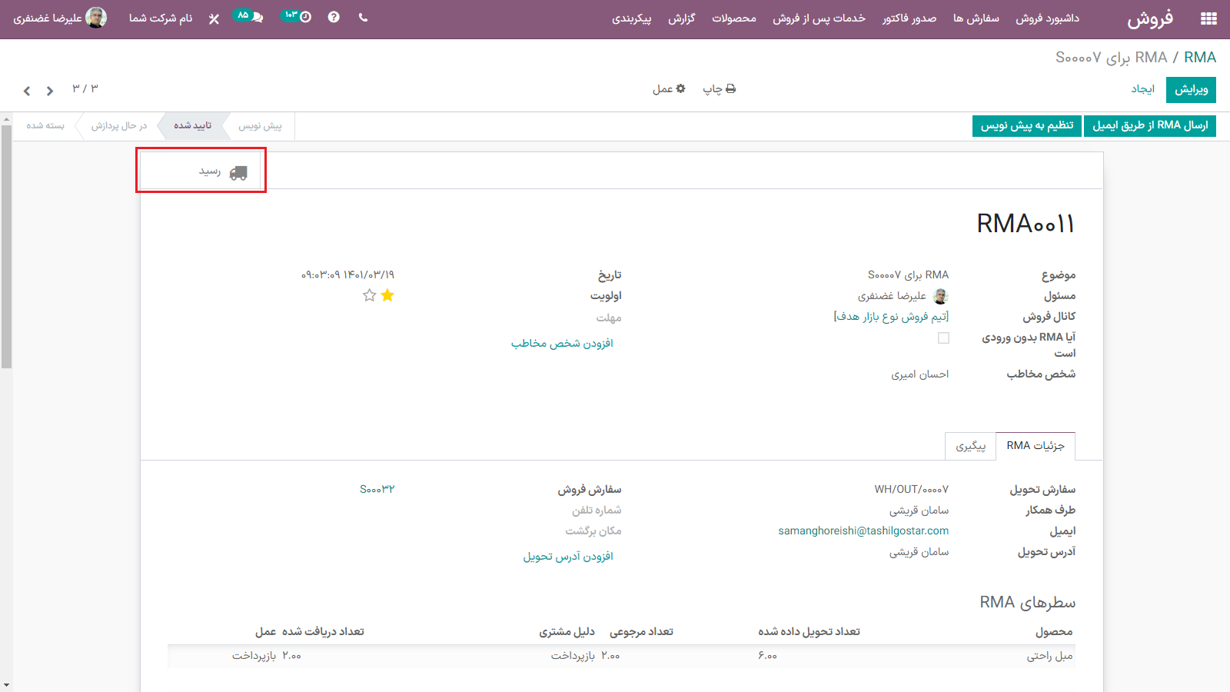This screenshot has width=1230, height=692.
Task: Open activities clock icon with badge
Action: [x=297, y=16]
